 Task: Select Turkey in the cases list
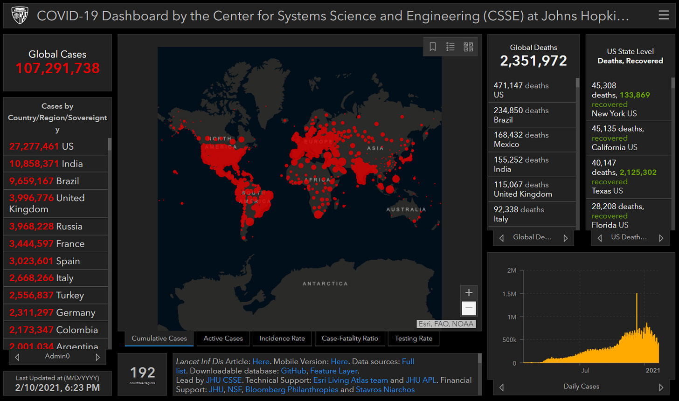tap(56, 295)
